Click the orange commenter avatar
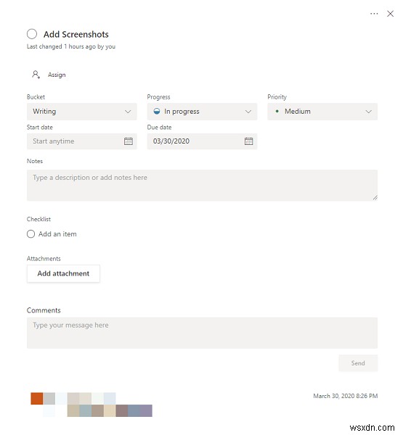 click(37, 398)
